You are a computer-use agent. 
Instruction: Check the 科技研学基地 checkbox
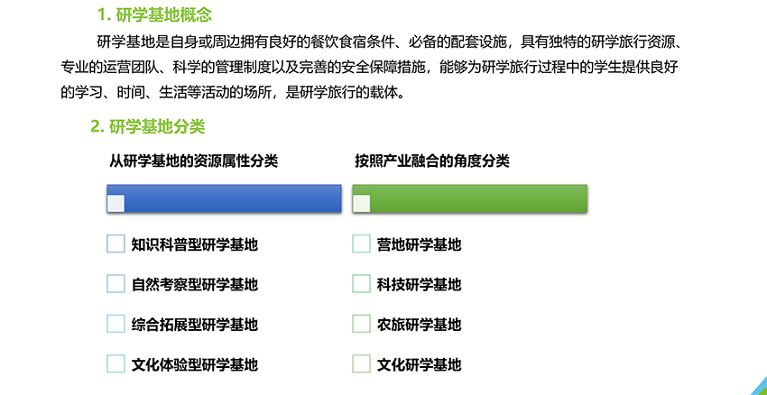(362, 283)
